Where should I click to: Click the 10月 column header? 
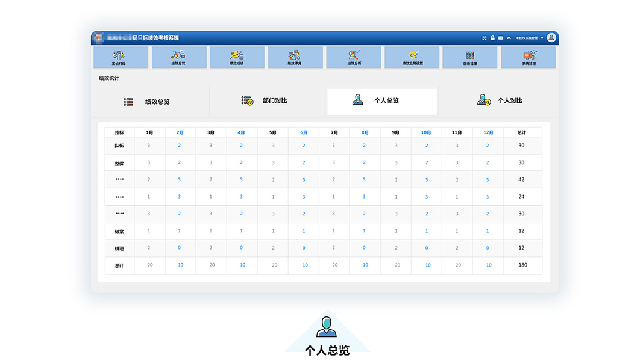coord(426,132)
